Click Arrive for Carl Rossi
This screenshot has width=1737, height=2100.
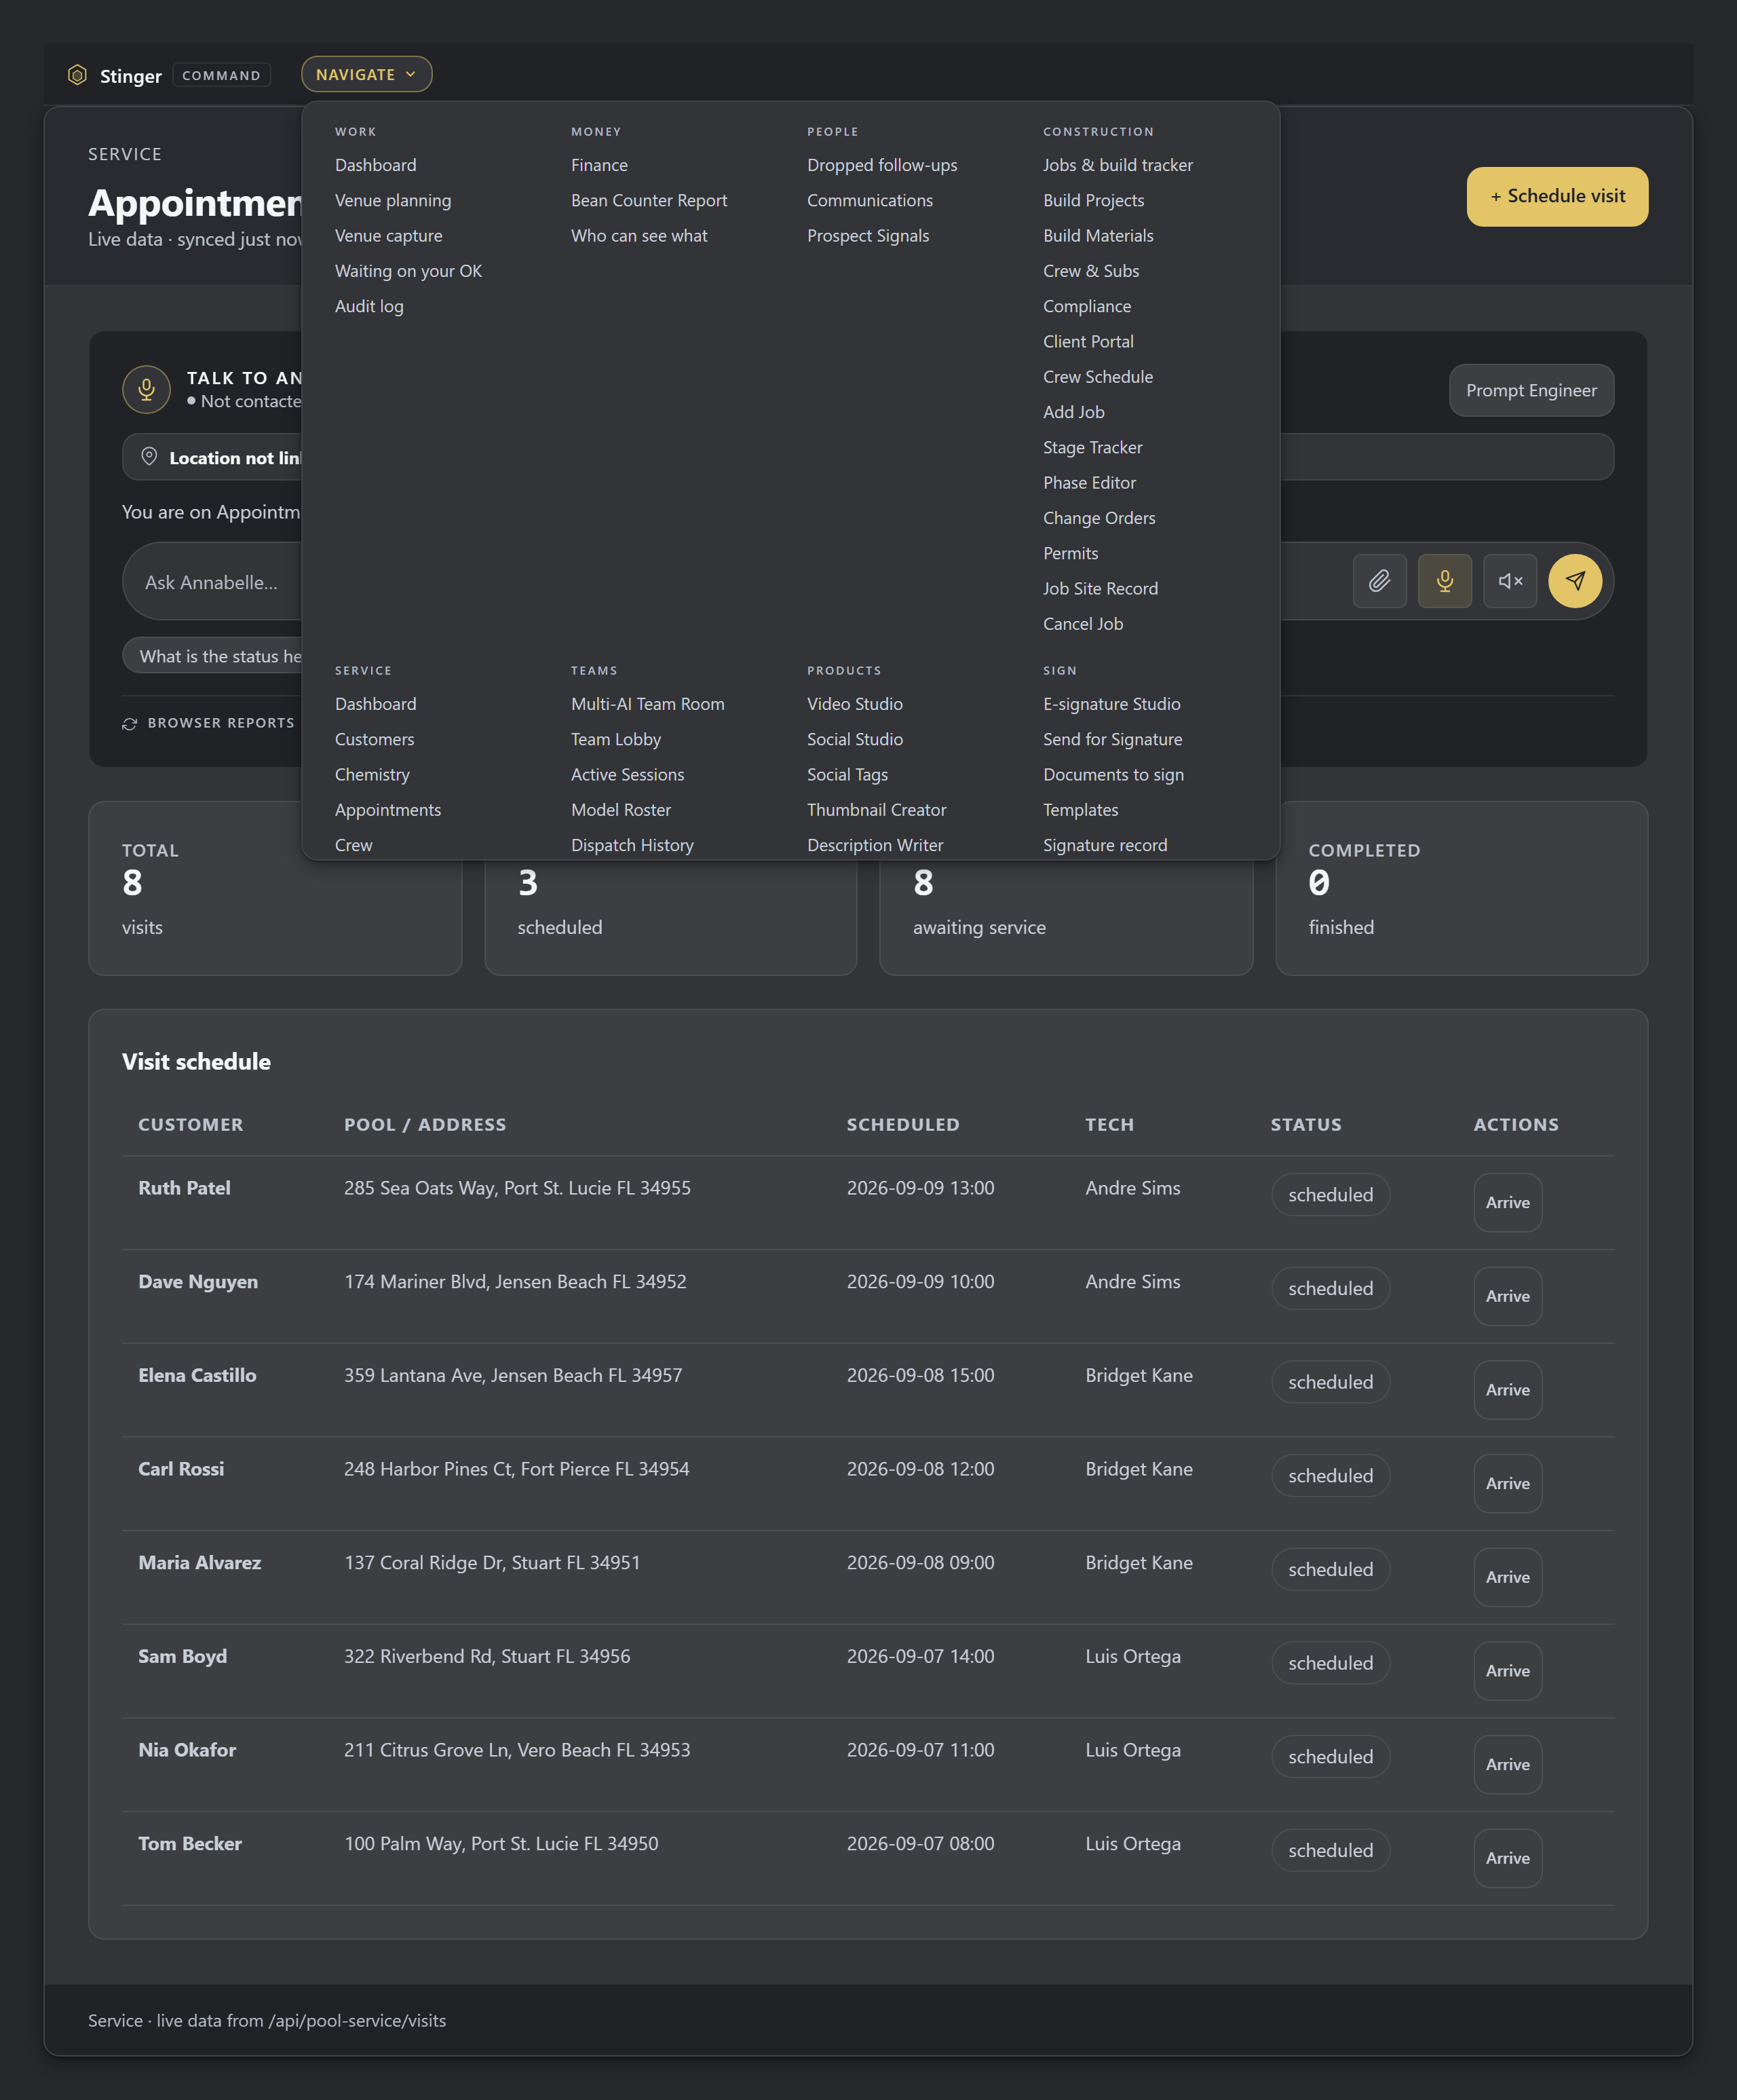tap(1507, 1483)
